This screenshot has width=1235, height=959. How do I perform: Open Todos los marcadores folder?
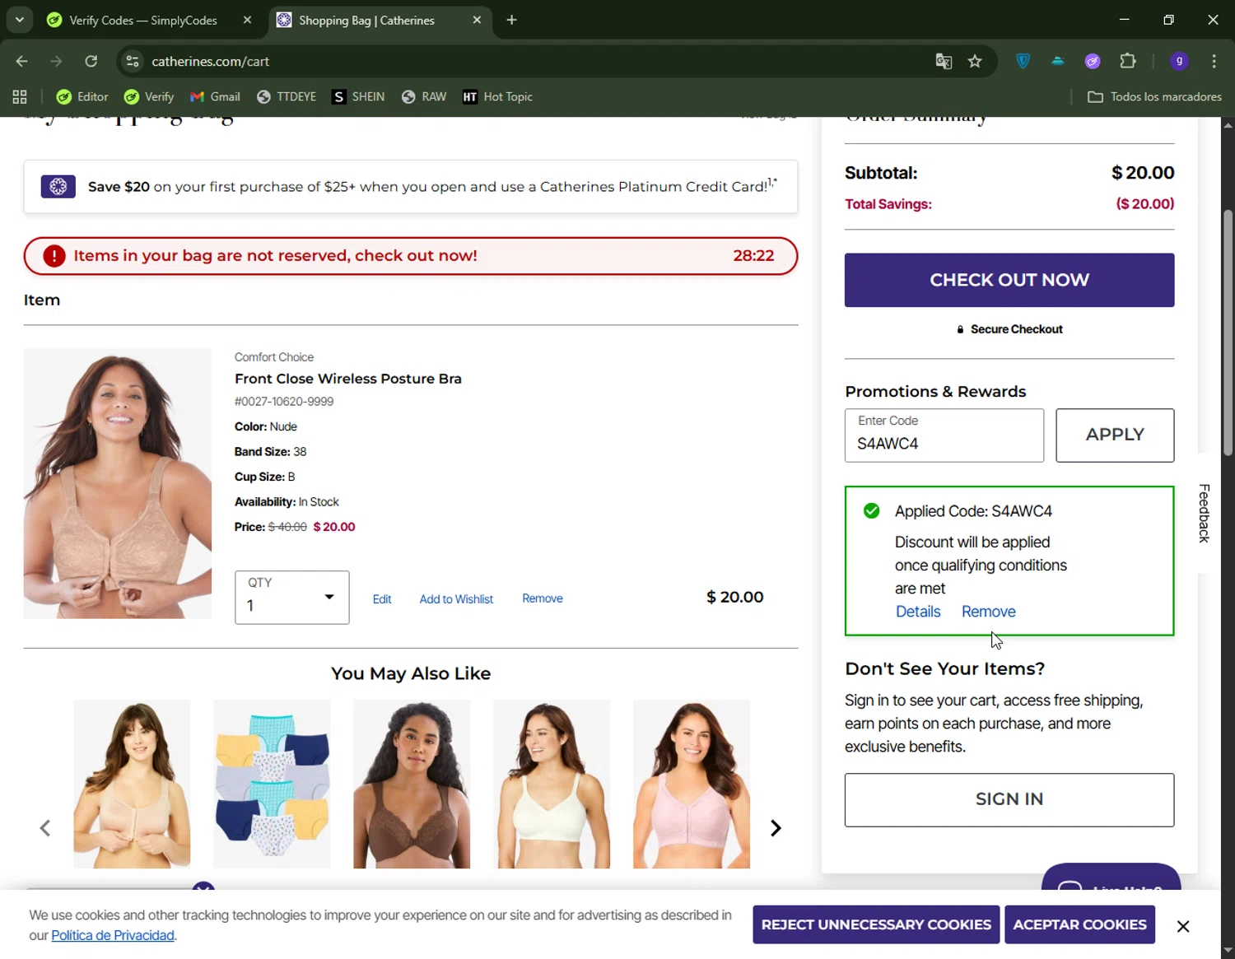[1154, 97]
